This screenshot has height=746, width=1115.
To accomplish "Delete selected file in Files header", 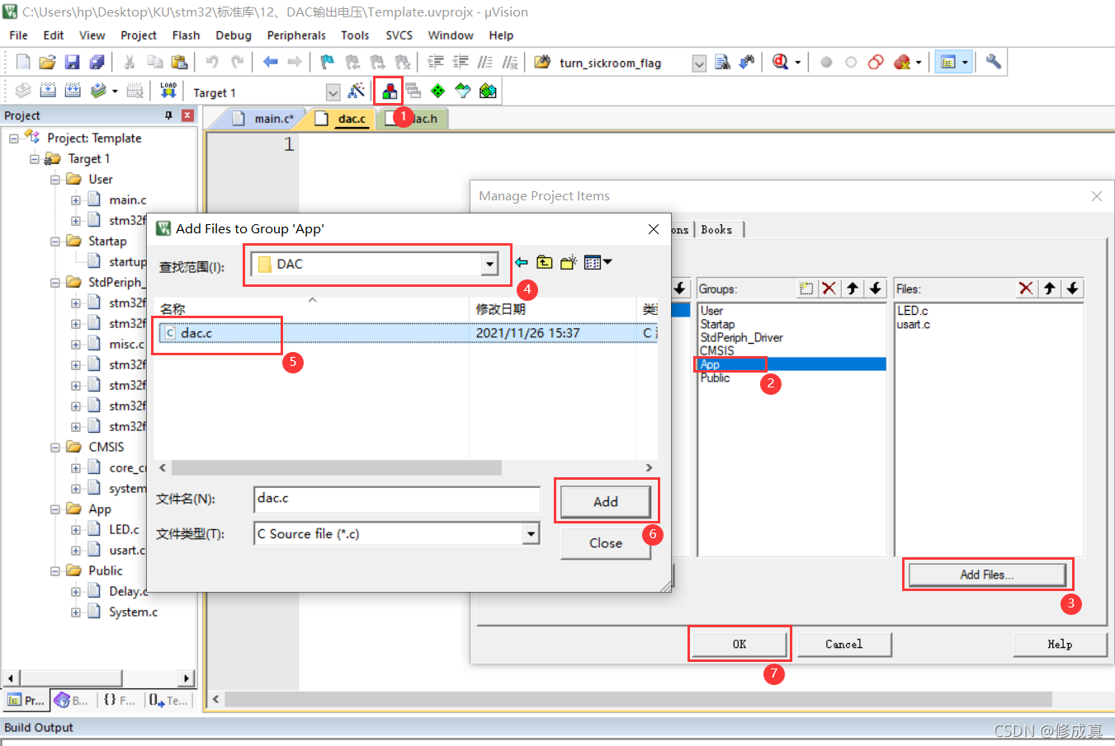I will pyautogui.click(x=1026, y=289).
